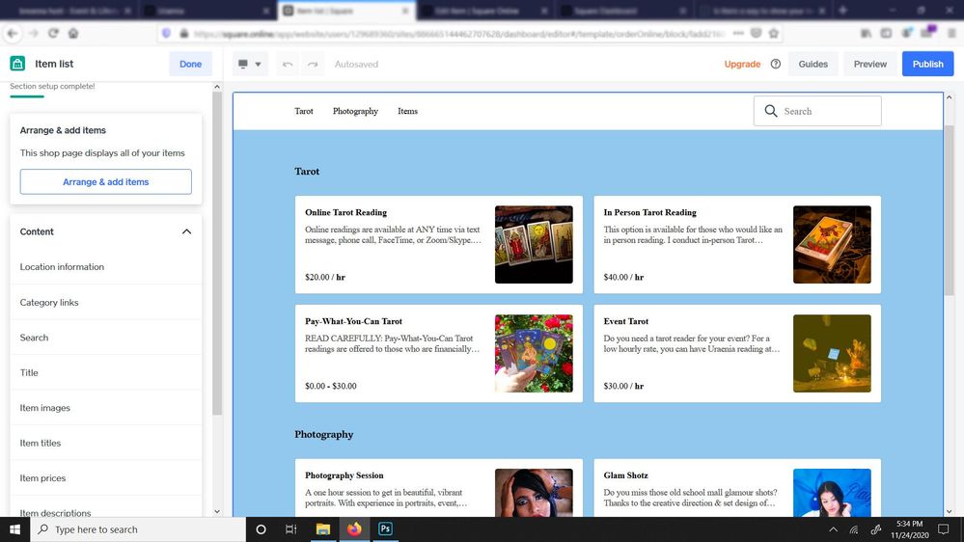
Task: Click the orange Upgrade link
Action: point(742,65)
